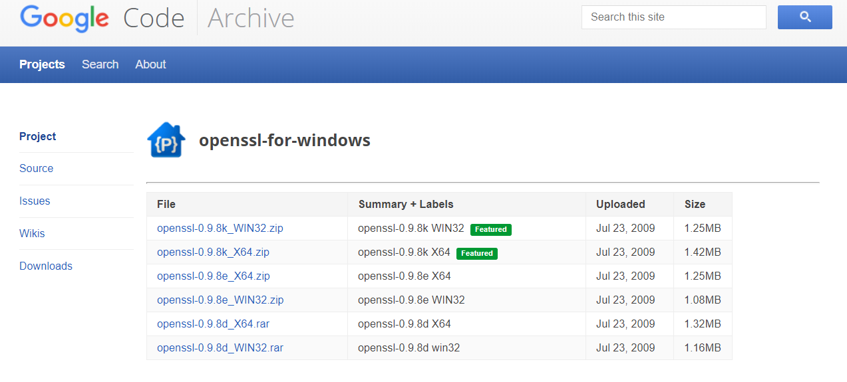
Task: Click upload date of openssl-0.9.8d_WIN32.rar row
Action: [x=625, y=347]
